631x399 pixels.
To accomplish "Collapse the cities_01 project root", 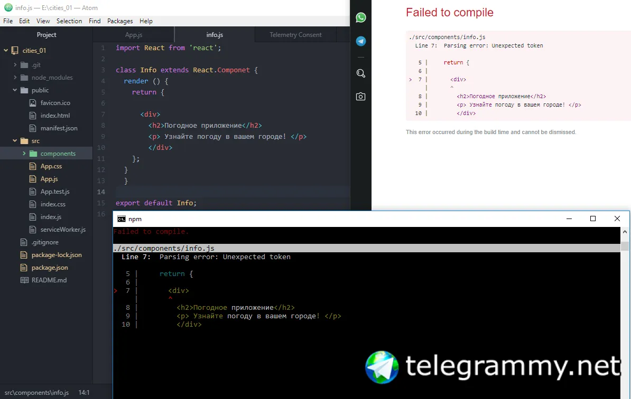I will point(6,50).
